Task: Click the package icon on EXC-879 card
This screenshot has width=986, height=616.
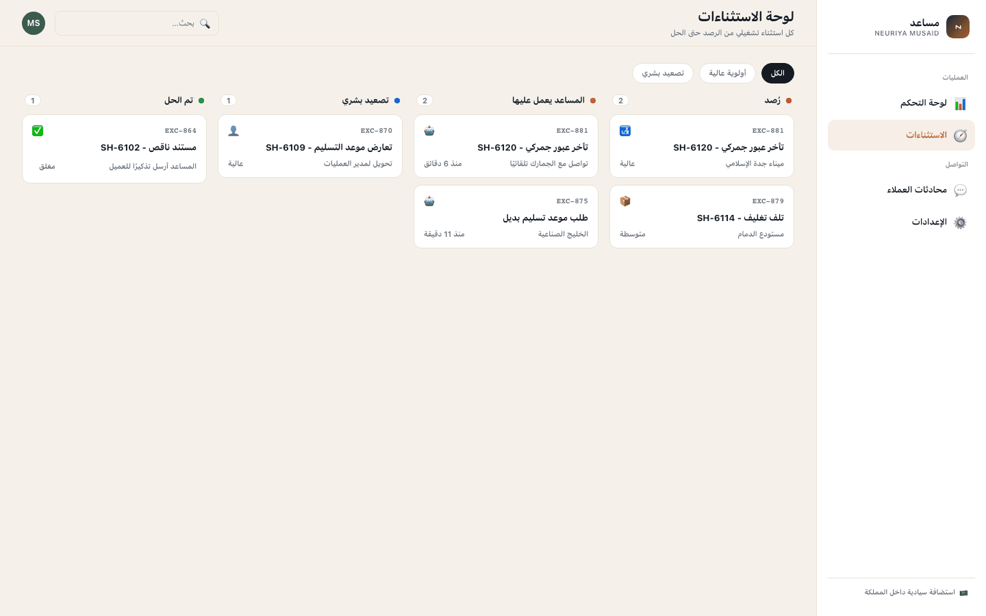Action: 625,201
